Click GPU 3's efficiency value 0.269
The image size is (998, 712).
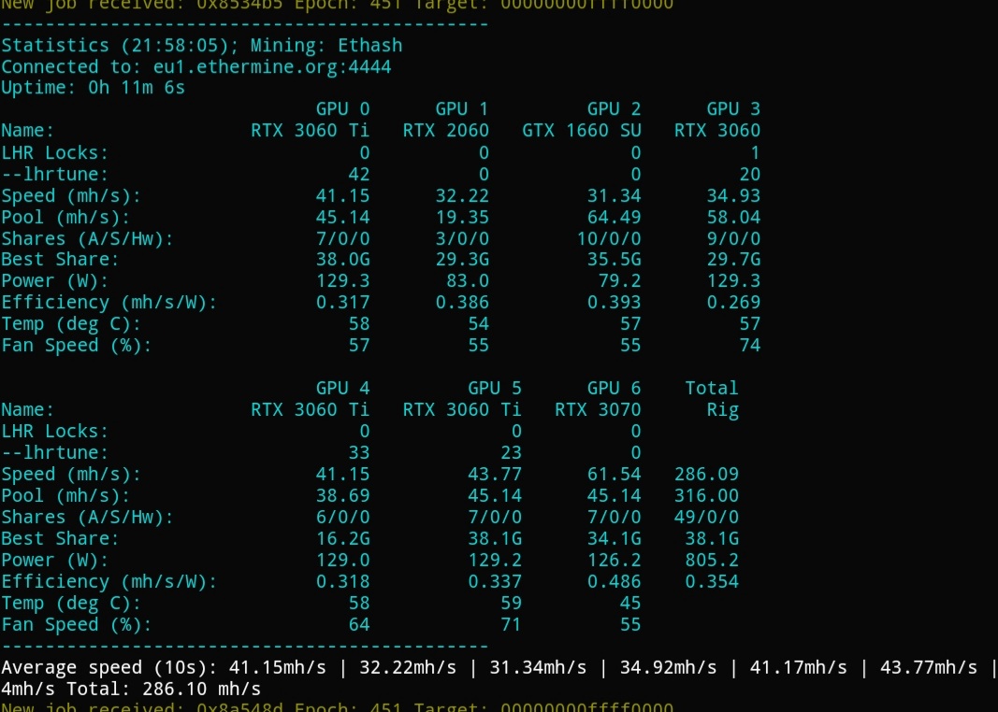(x=733, y=303)
